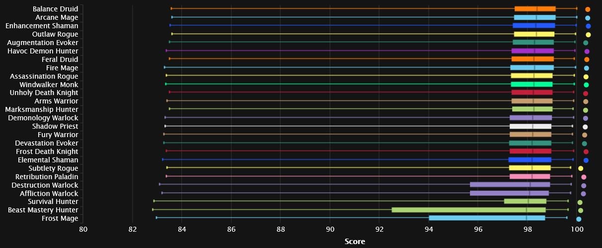Click the Survival Hunter green box

525,202
